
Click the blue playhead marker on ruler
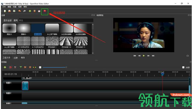[162, 74]
